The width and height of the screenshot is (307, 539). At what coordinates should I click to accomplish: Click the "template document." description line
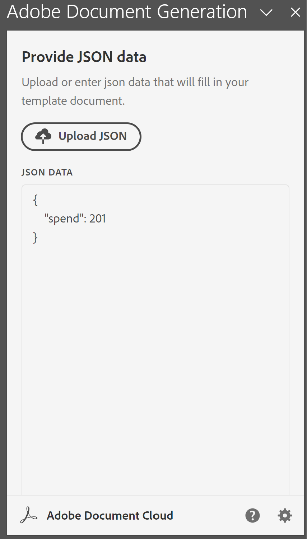(73, 101)
